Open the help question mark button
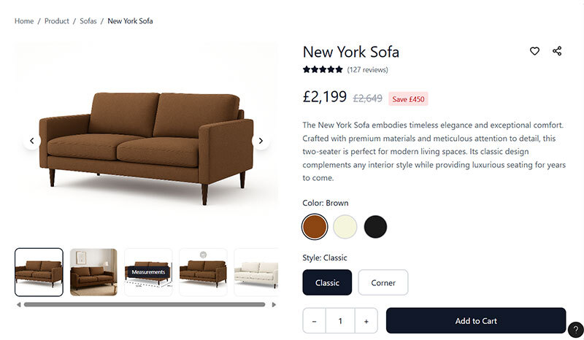The image size is (584, 340). point(575,330)
